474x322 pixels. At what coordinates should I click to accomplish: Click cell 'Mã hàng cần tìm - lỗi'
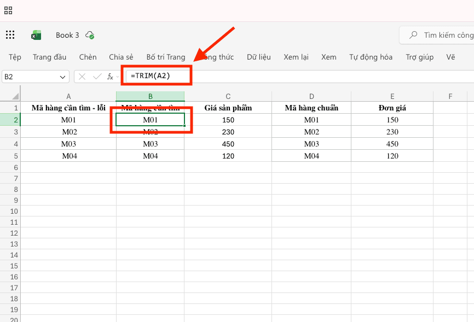[68, 108]
